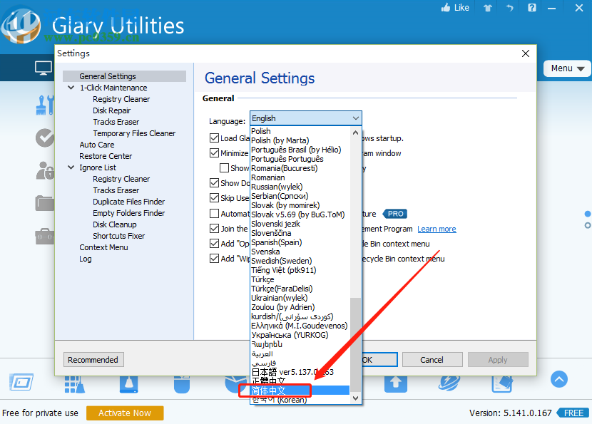Viewport: 592px width, 424px height.
Task: Collapse the Ignore List tree node
Action: pos(71,167)
